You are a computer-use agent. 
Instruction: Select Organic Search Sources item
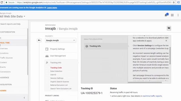[60, 82]
